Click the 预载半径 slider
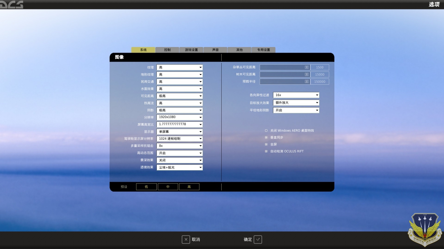The image size is (444, 249). coord(285,82)
